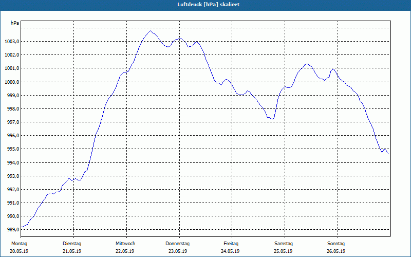This screenshot has height=257, width=411.
Task: Click the 'Freitag' day label
Action: tap(231, 244)
